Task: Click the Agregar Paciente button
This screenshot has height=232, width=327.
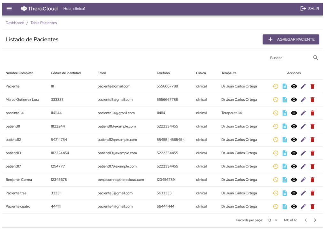Action: point(291,39)
